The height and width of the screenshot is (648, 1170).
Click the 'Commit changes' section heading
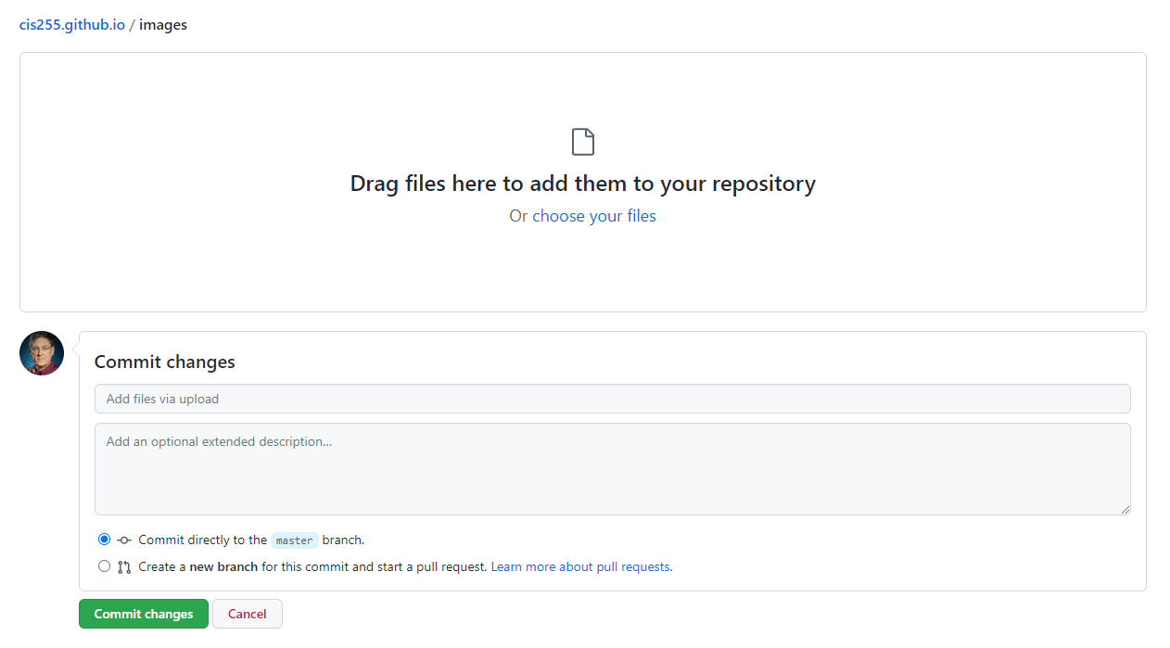click(165, 362)
